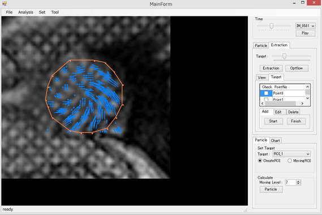Check the Point1 checkbox

coord(266,100)
